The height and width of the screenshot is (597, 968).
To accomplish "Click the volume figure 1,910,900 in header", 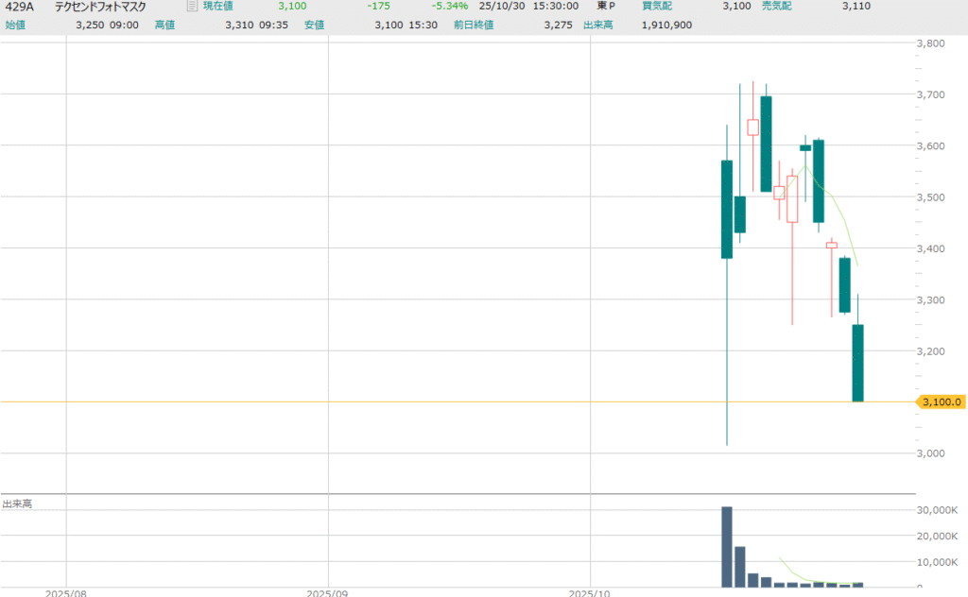I will coord(666,25).
